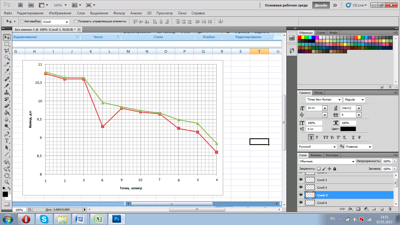400x225 pixels.
Task: Link layers icon in Layers panel
Action: [342, 209]
